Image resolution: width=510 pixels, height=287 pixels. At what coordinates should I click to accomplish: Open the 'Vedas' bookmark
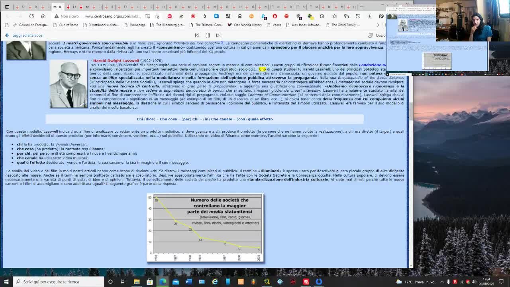(273, 25)
